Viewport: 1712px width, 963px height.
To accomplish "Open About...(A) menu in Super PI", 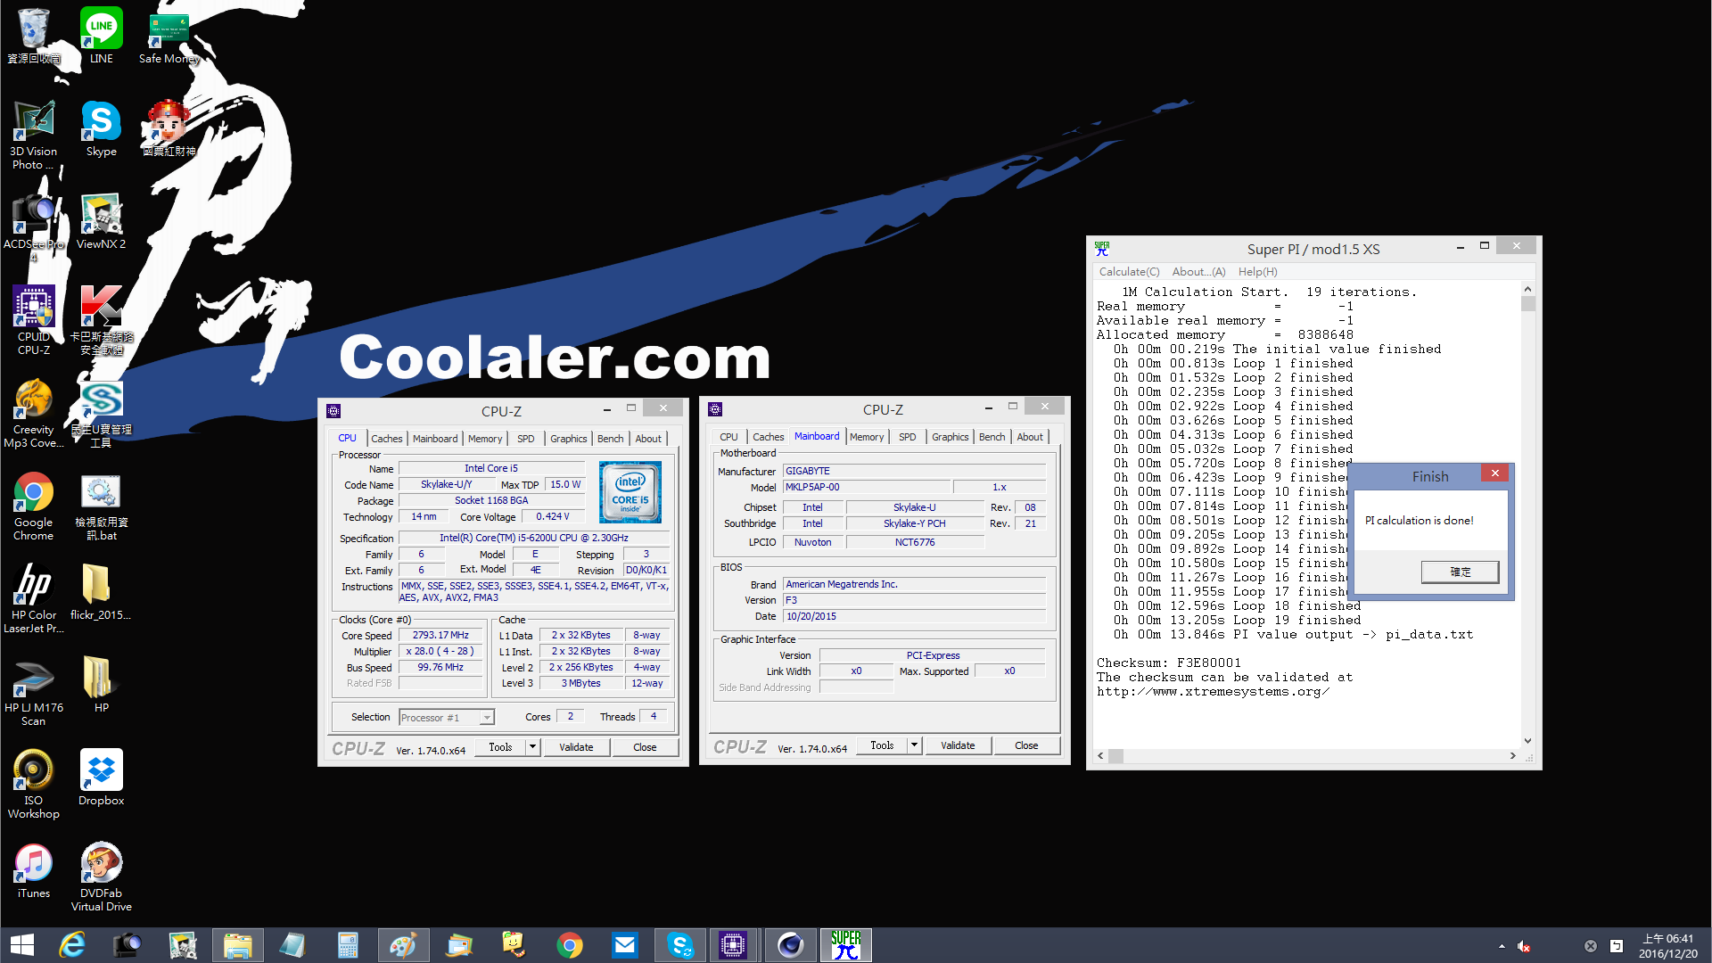I will pyautogui.click(x=1198, y=272).
